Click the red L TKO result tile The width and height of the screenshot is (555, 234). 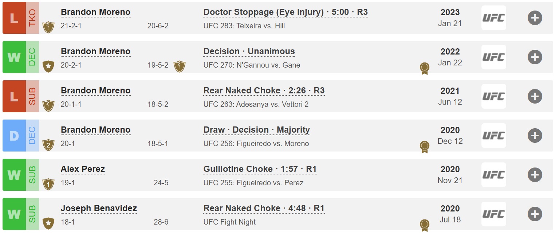point(21,18)
